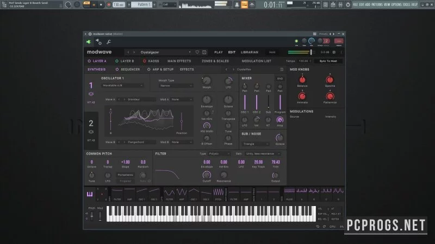Toggle the Portamento button
Viewport: 435px width, 244px height.
125,175
